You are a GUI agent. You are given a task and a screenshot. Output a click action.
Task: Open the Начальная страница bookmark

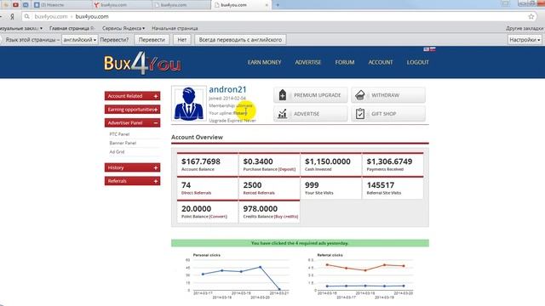(175, 28)
